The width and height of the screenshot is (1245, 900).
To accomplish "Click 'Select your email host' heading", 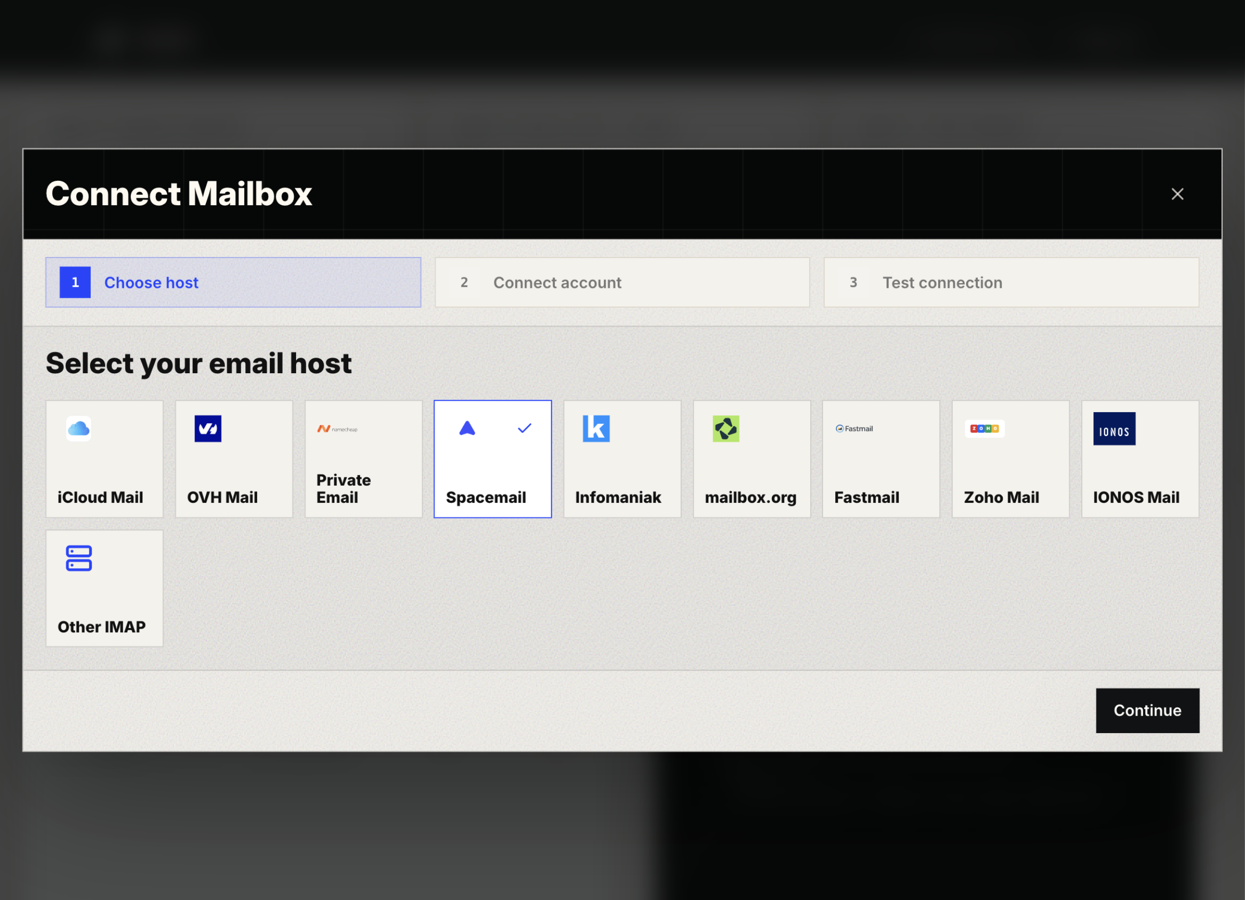I will [x=198, y=363].
